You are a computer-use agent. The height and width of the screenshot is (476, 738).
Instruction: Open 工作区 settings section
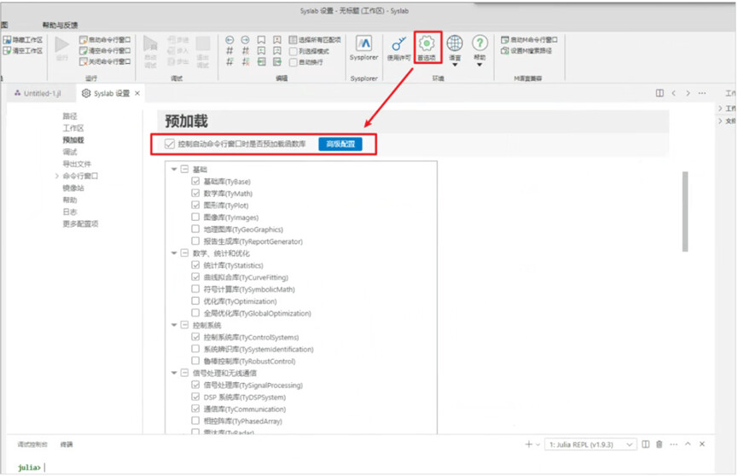[x=73, y=128]
